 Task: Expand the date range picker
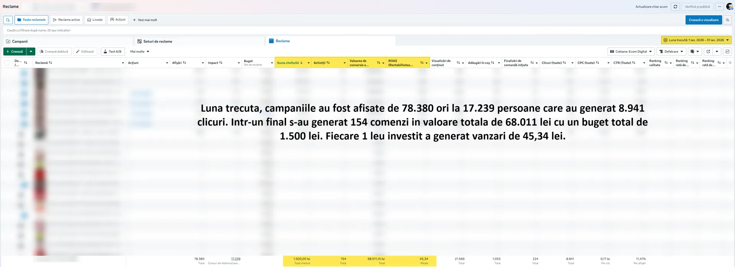point(696,40)
